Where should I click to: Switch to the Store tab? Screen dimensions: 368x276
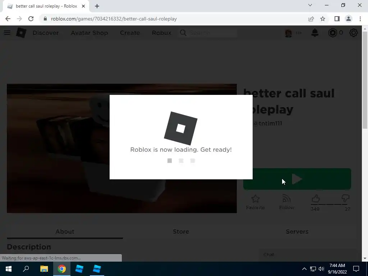[181, 232]
